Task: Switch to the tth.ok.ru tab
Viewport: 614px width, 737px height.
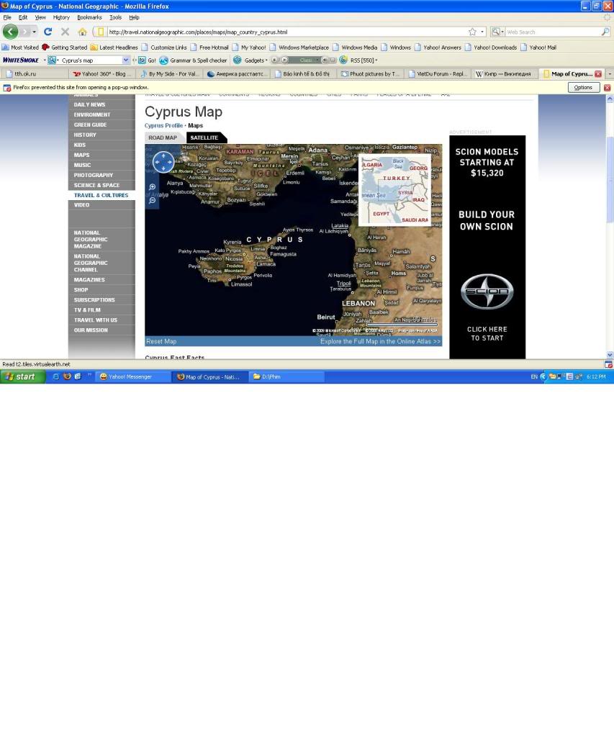Action: click(35, 74)
